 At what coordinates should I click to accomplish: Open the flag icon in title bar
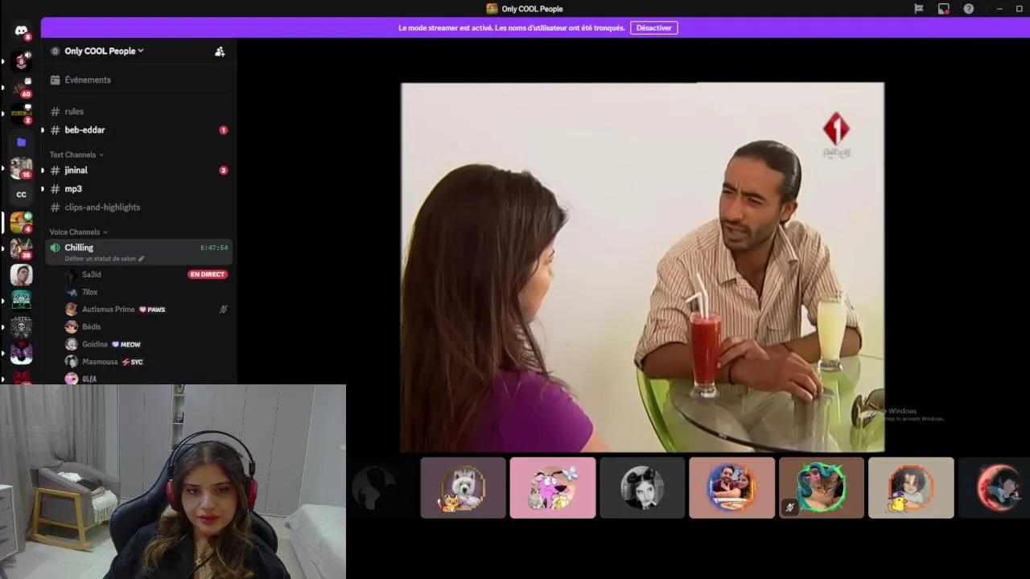coord(918,9)
